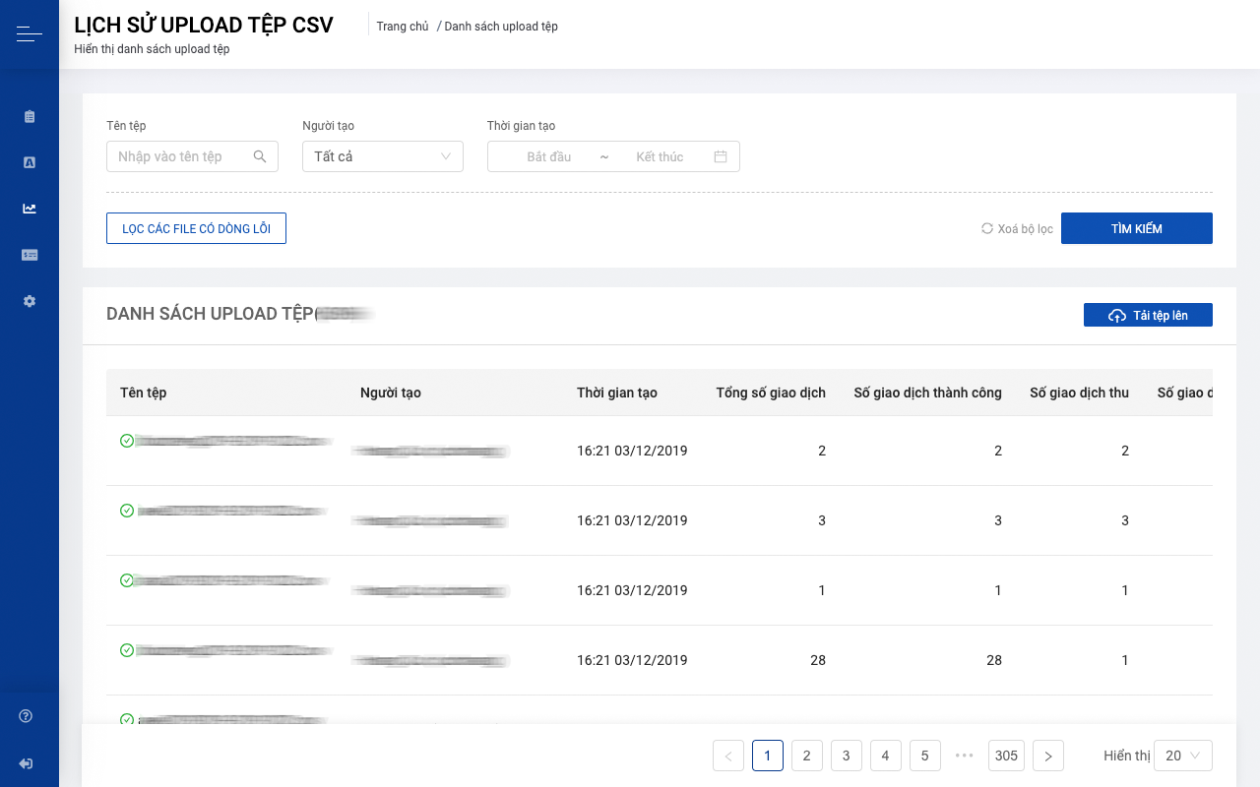Viewport: 1260px width, 787px height.
Task: Click the Thời gian tạo column header
Action: [x=617, y=393]
